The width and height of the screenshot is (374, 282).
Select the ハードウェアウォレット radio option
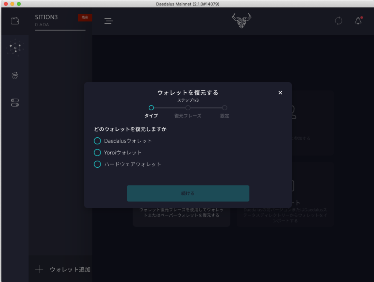click(x=97, y=164)
